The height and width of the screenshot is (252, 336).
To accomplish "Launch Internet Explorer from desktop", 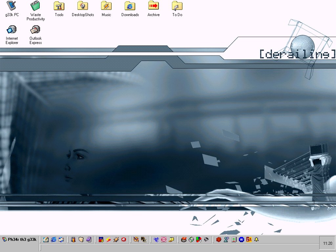I will point(12,30).
